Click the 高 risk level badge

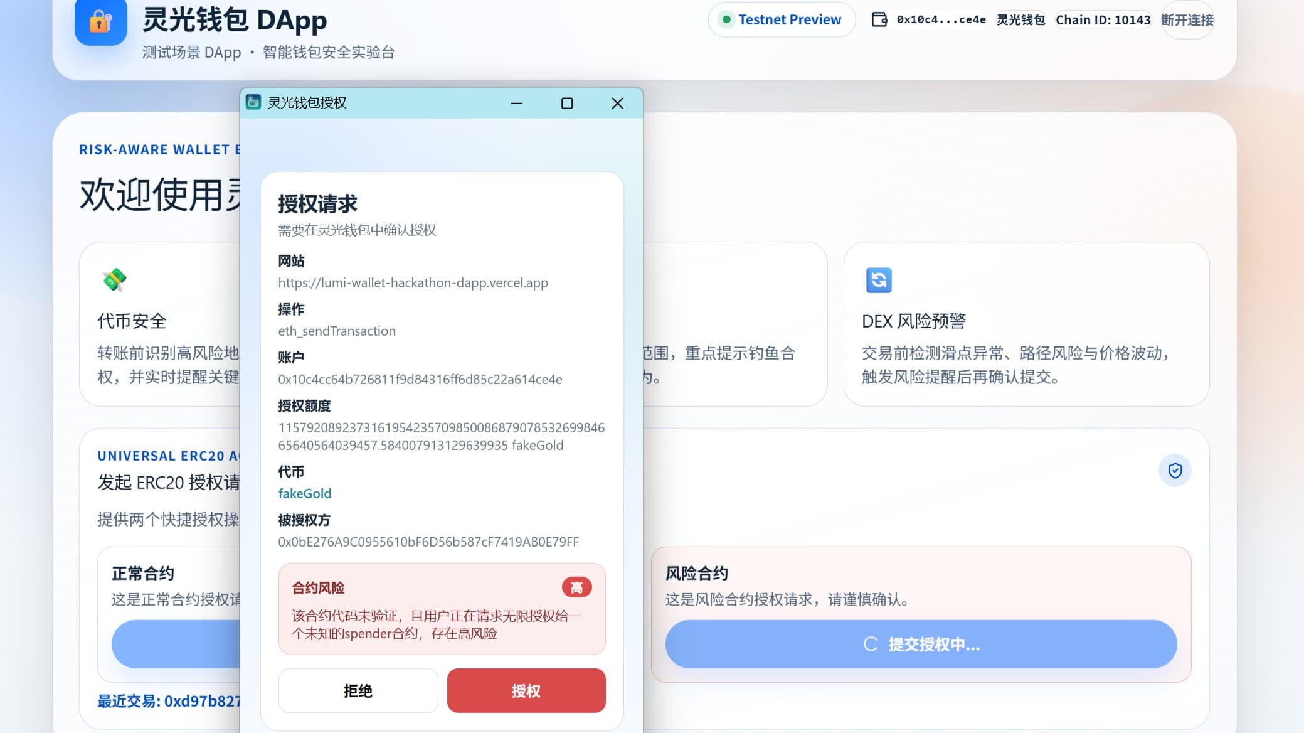(577, 587)
